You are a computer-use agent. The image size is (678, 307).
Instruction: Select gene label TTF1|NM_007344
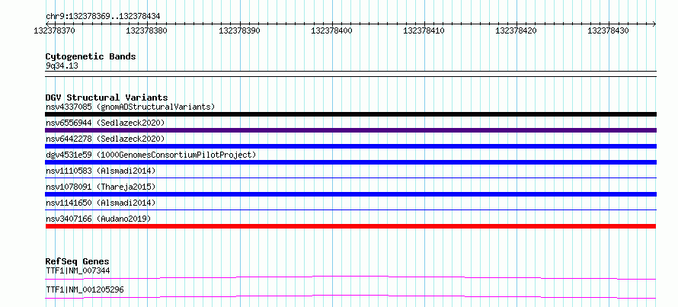(78, 270)
